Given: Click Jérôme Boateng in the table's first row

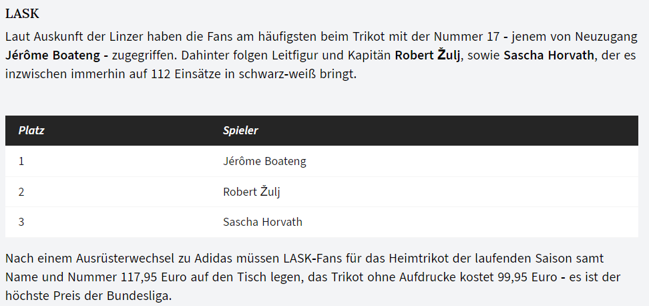Looking at the screenshot, I should click(264, 161).
